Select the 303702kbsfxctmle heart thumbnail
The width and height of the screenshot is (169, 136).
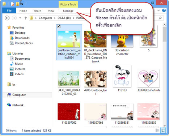click(x=148, y=78)
